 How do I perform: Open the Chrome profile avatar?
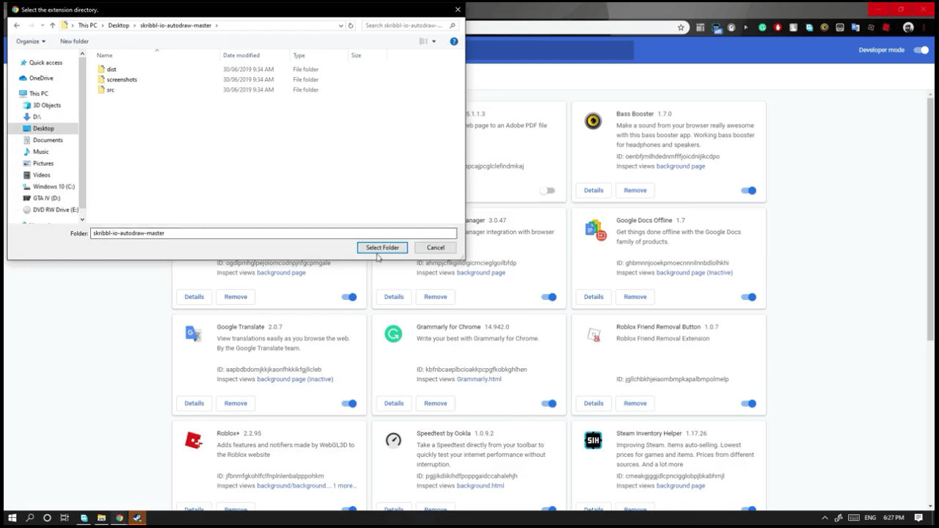point(908,27)
